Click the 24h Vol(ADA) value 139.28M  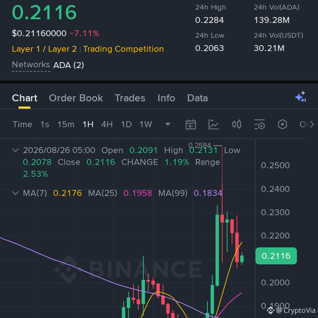click(x=272, y=20)
